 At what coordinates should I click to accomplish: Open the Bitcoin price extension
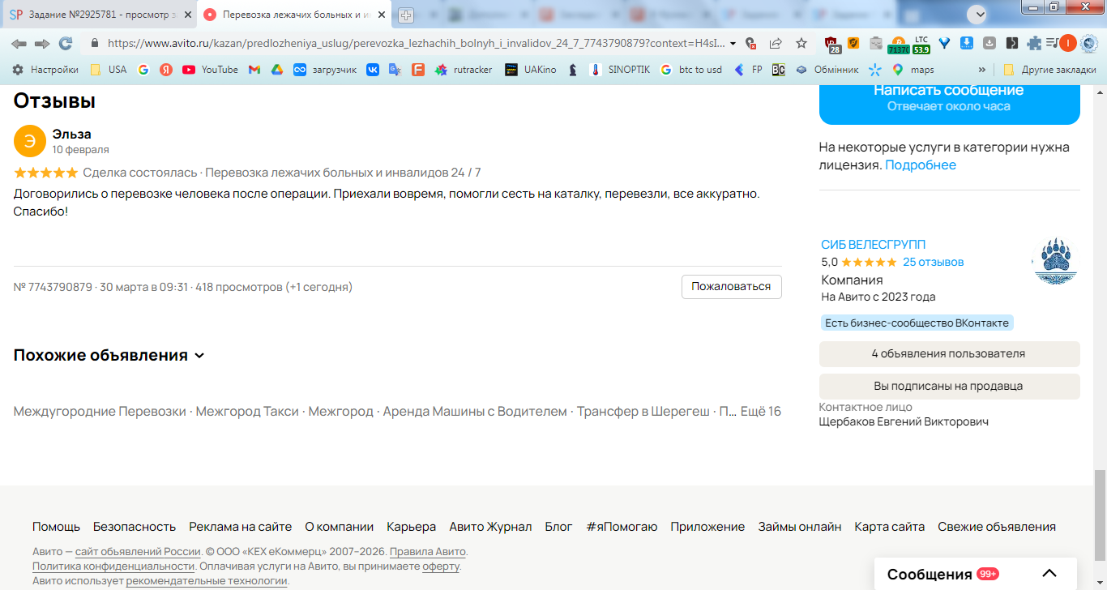pyautogui.click(x=898, y=44)
